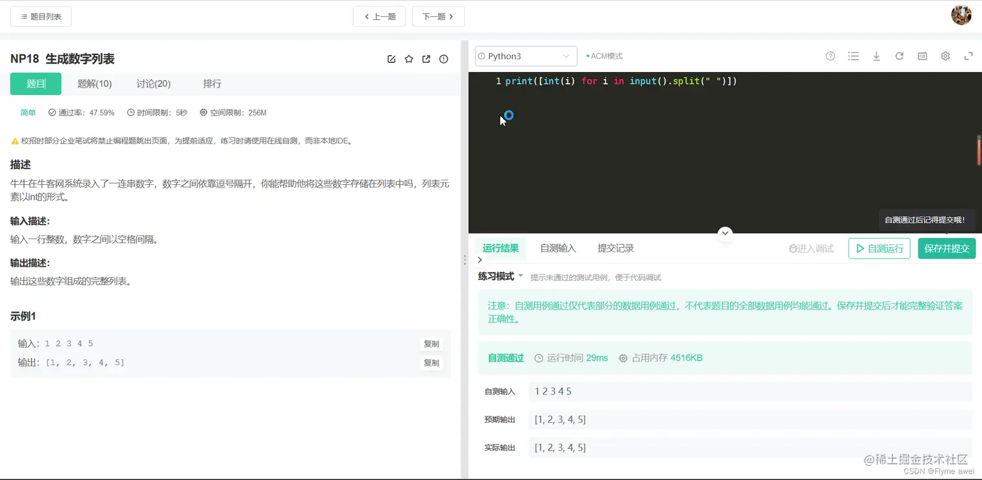Enter fullscreen mode with the expand icon
982x480 pixels.
(x=968, y=56)
